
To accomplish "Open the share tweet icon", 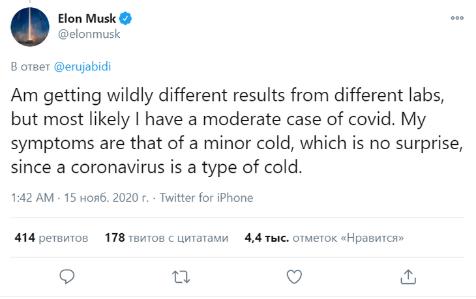I will [x=408, y=276].
